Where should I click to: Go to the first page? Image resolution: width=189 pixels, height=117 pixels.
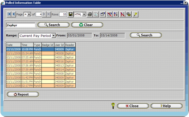pyautogui.click(x=9, y=14)
